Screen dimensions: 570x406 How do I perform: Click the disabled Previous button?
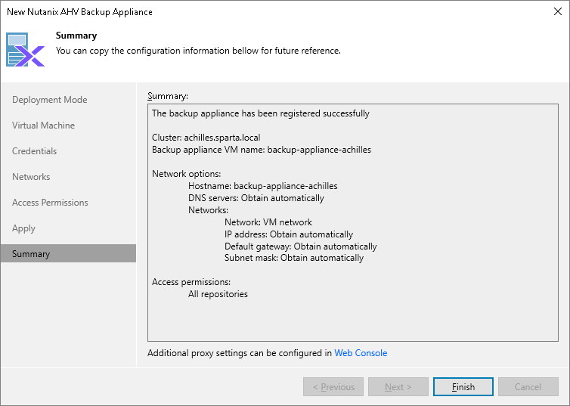click(x=333, y=387)
